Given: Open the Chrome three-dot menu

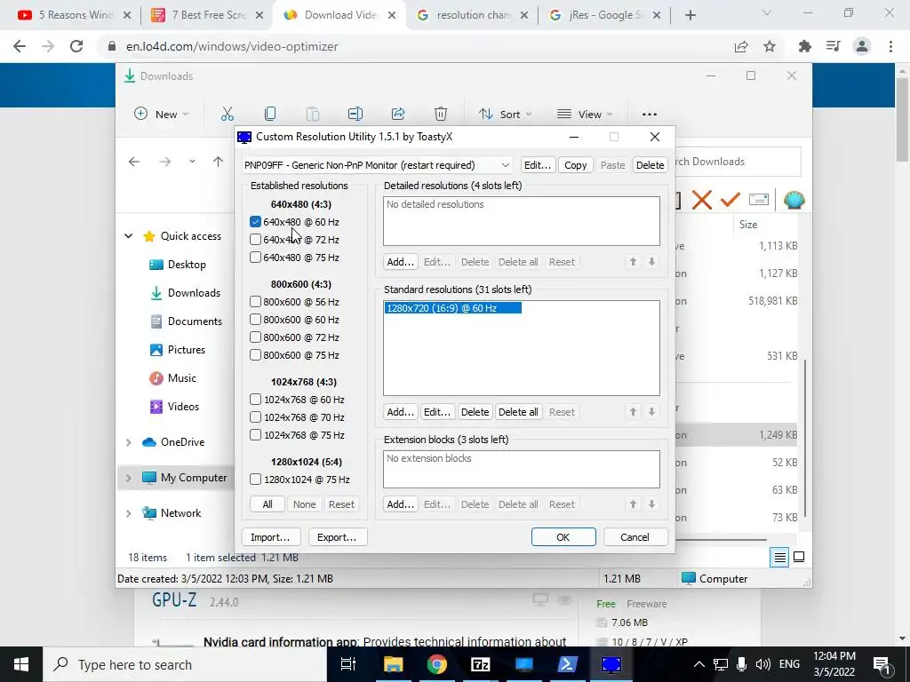Looking at the screenshot, I should pos(890,46).
